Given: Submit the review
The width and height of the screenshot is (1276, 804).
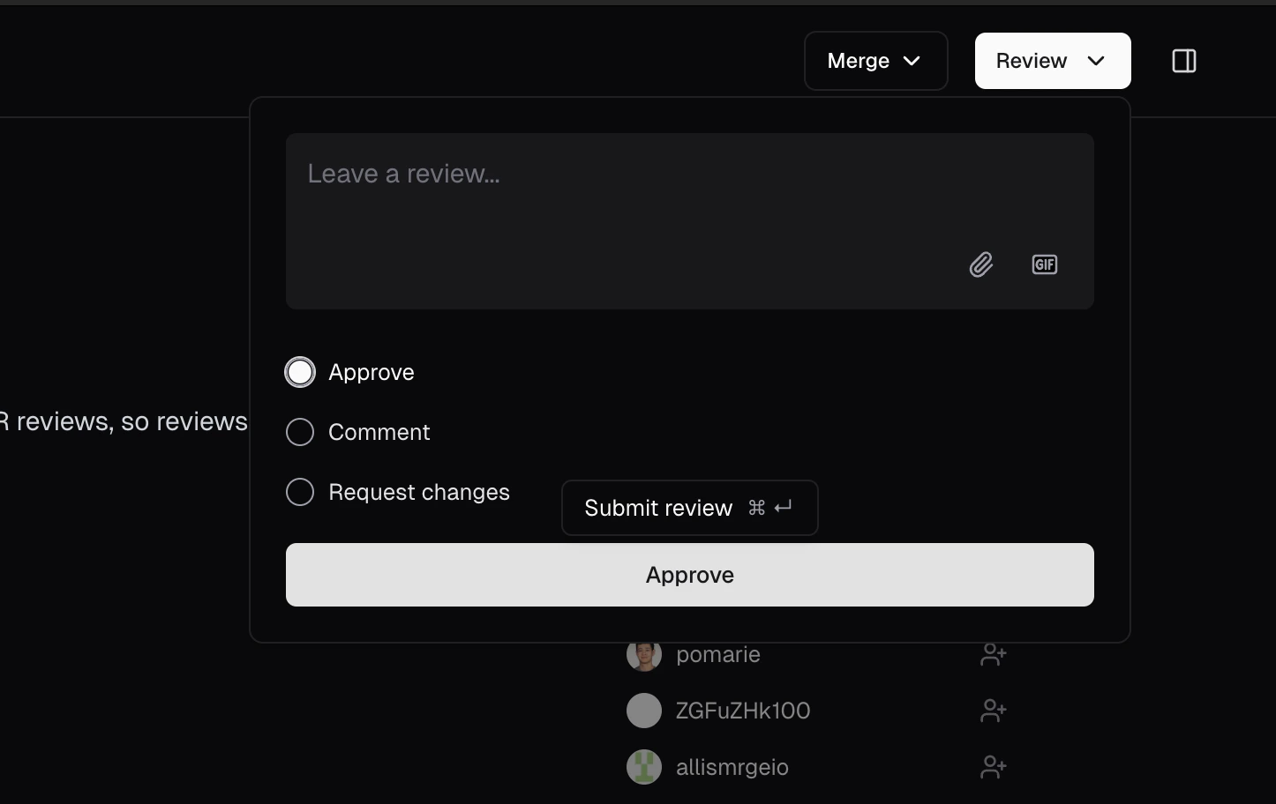Looking at the screenshot, I should [x=689, y=508].
